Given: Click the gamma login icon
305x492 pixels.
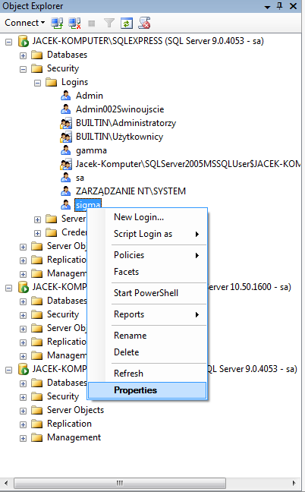Looking at the screenshot, I should pyautogui.click(x=65, y=150).
